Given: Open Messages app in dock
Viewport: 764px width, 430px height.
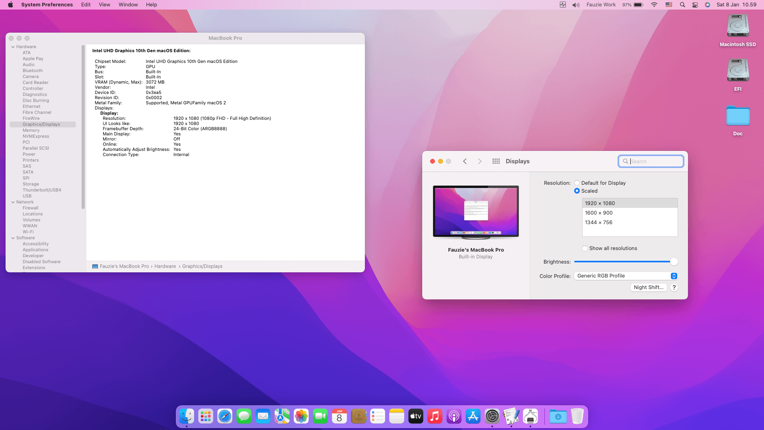Looking at the screenshot, I should [244, 416].
